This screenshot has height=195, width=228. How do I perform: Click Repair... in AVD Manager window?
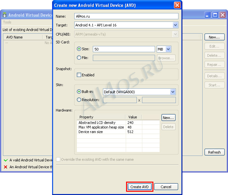click(x=214, y=65)
